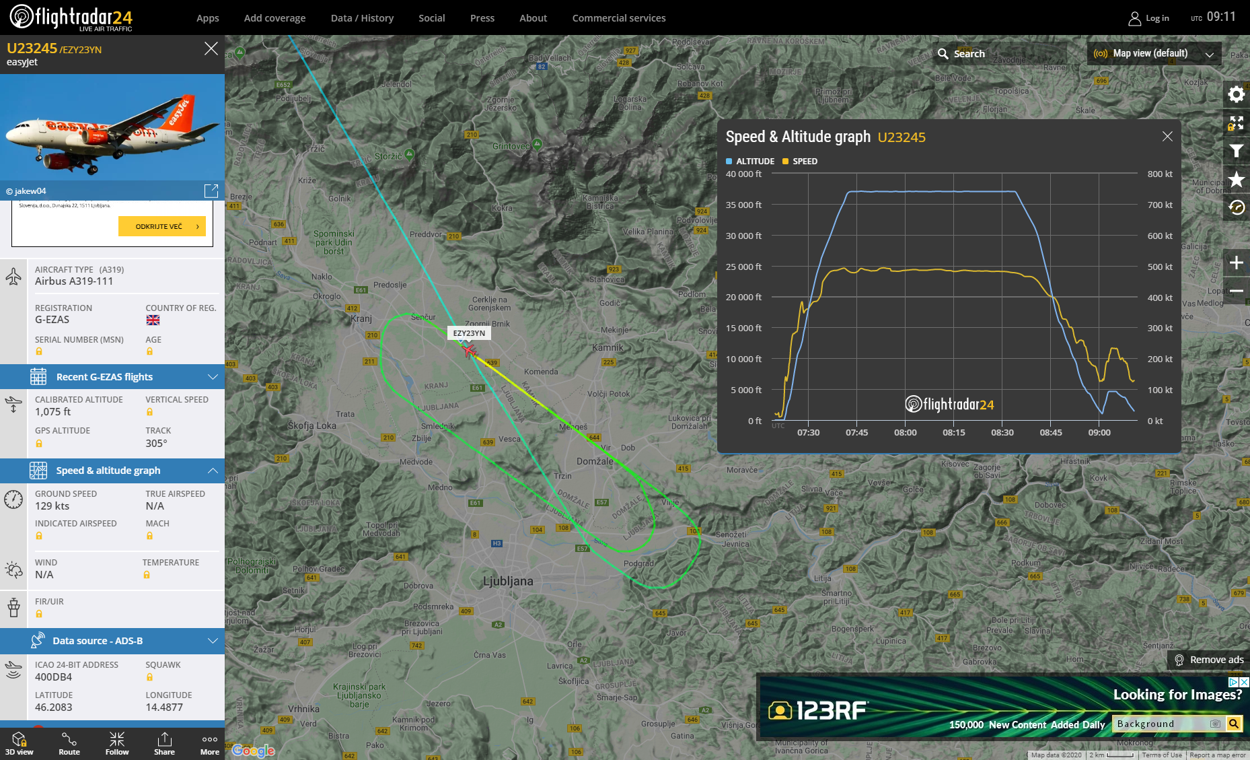Zoom out on the map
The height and width of the screenshot is (760, 1250).
(x=1236, y=291)
